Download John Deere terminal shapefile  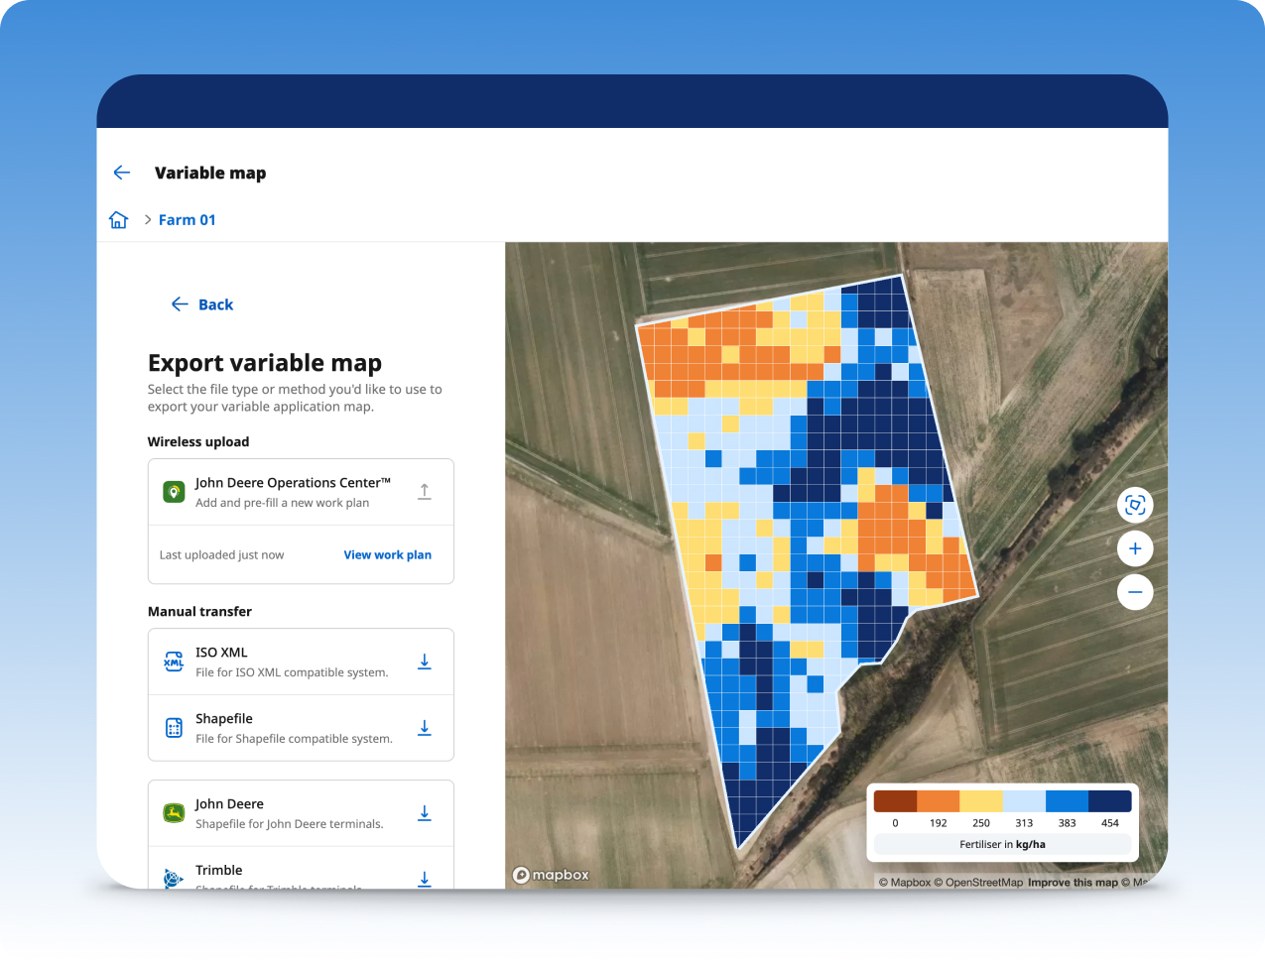point(424,813)
